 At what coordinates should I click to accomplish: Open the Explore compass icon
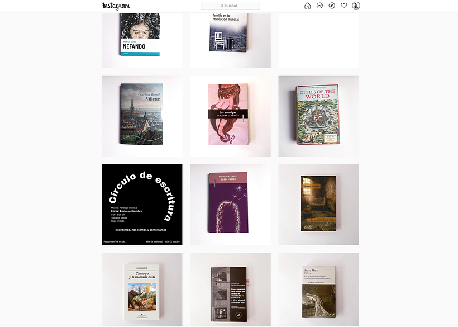[332, 6]
